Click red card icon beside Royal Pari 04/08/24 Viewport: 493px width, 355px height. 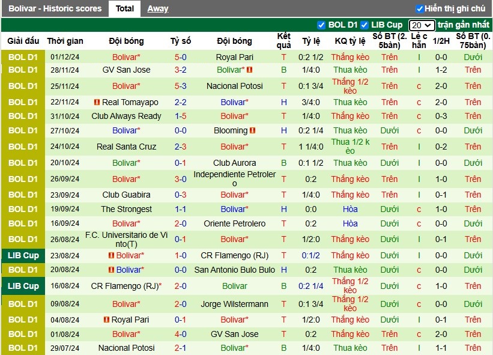pyautogui.click(x=106, y=320)
